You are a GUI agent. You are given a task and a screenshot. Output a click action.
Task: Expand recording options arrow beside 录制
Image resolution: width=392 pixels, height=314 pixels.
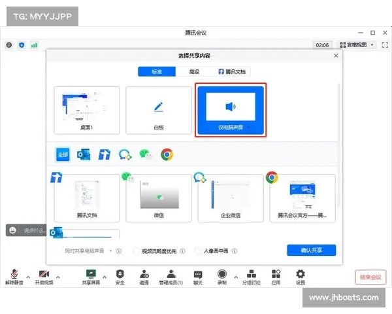[236, 277]
